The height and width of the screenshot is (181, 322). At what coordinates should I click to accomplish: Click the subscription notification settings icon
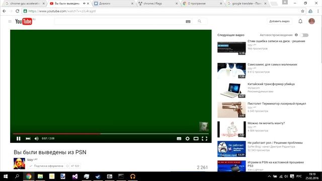[67, 166]
